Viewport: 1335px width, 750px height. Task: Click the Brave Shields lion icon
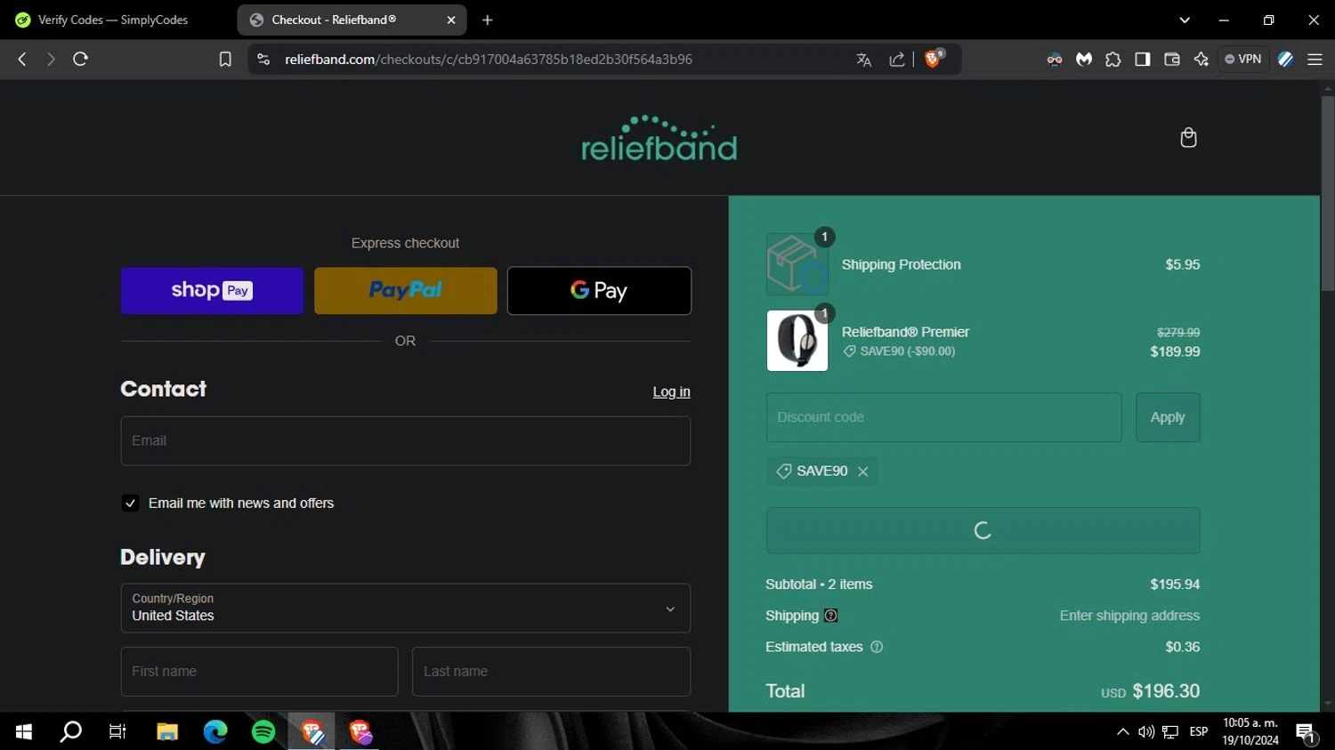[x=933, y=59]
